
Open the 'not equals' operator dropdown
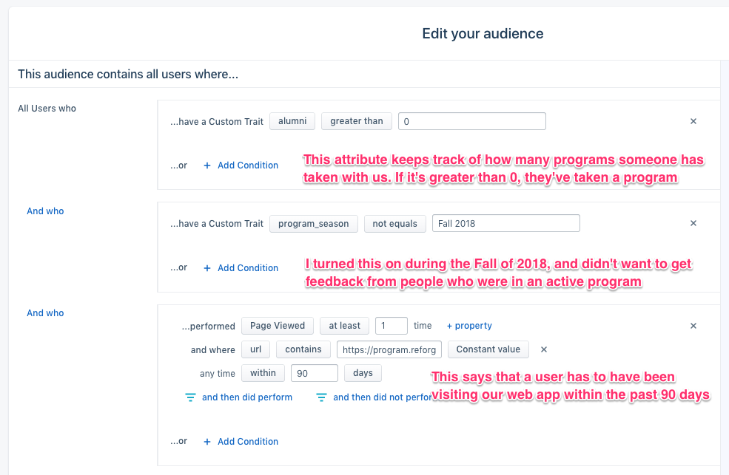tap(394, 224)
